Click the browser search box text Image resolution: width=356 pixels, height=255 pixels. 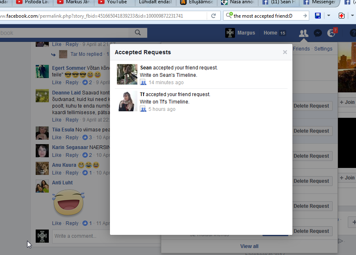point(262,16)
